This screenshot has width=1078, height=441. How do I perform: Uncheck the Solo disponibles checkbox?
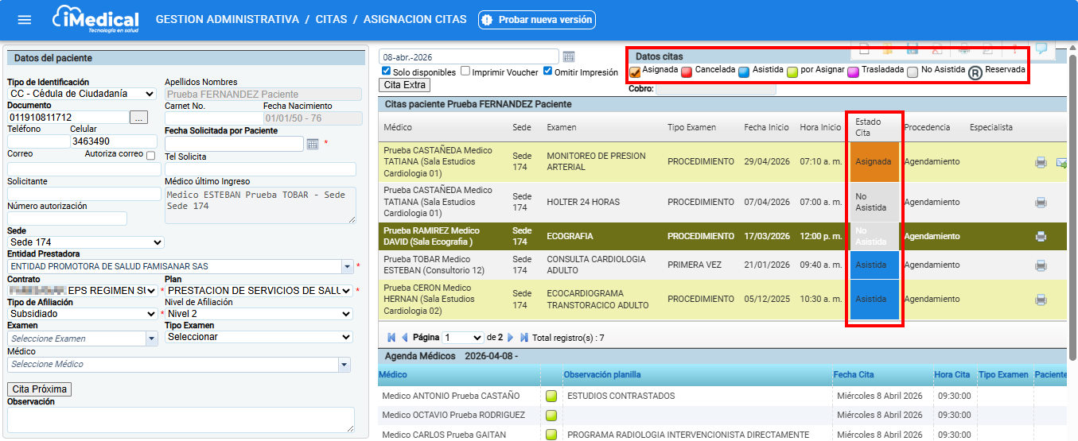pyautogui.click(x=387, y=72)
